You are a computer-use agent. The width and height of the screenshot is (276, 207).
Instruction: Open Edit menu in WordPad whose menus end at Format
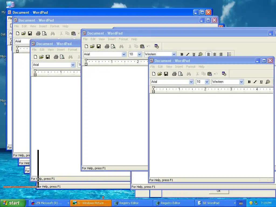point(42,50)
